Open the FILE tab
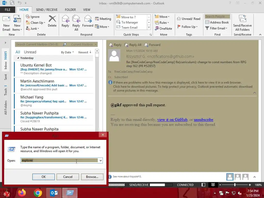264x198 pixels. [x=7, y=10]
